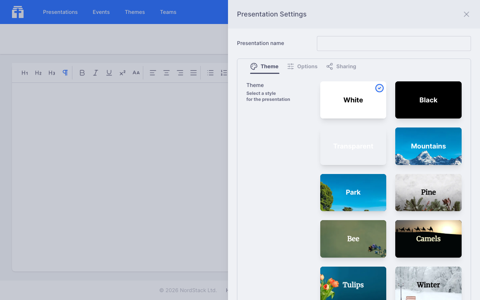This screenshot has width=480, height=300.
Task: Justify text alignment
Action: 193,73
